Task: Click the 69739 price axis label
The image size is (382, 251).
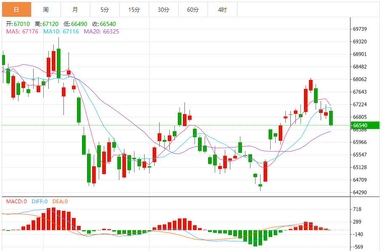Action: [x=360, y=29]
